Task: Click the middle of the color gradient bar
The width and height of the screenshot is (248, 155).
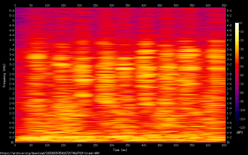Action: (237, 75)
